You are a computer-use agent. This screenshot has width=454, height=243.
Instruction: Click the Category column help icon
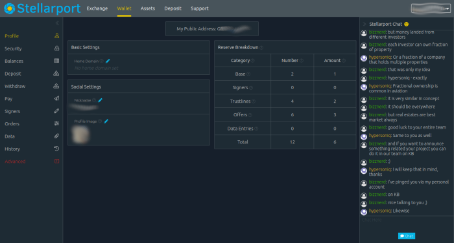click(x=252, y=61)
